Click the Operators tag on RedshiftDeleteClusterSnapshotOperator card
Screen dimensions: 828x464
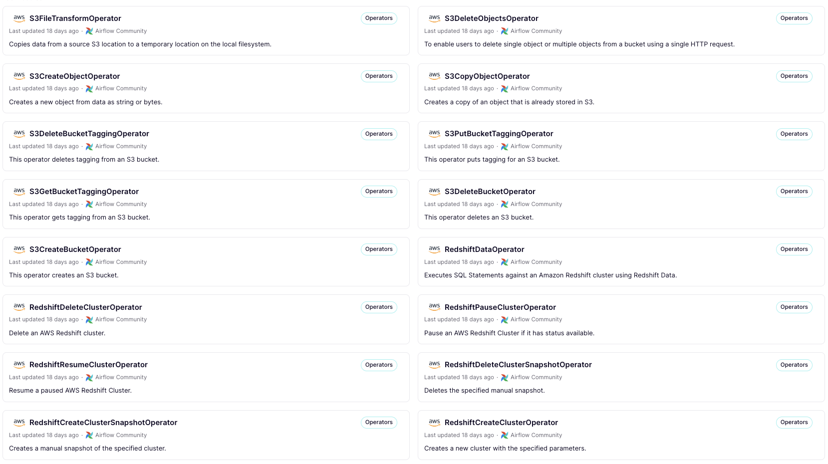tap(794, 365)
